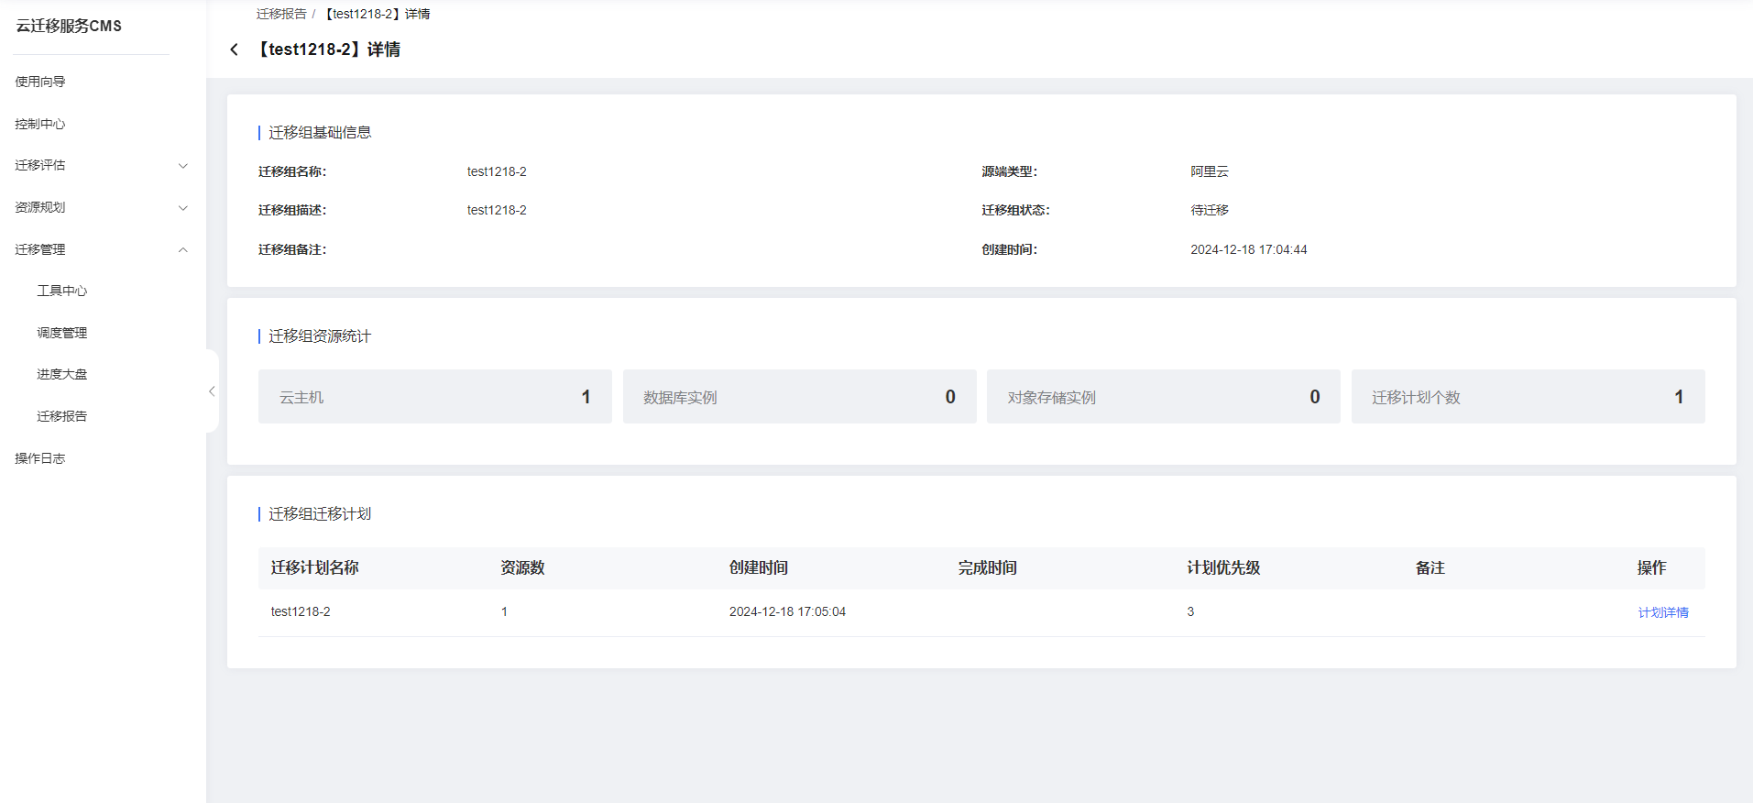1753x803 pixels.
Task: Select 迁移评估 in the sidebar
Action: (40, 165)
